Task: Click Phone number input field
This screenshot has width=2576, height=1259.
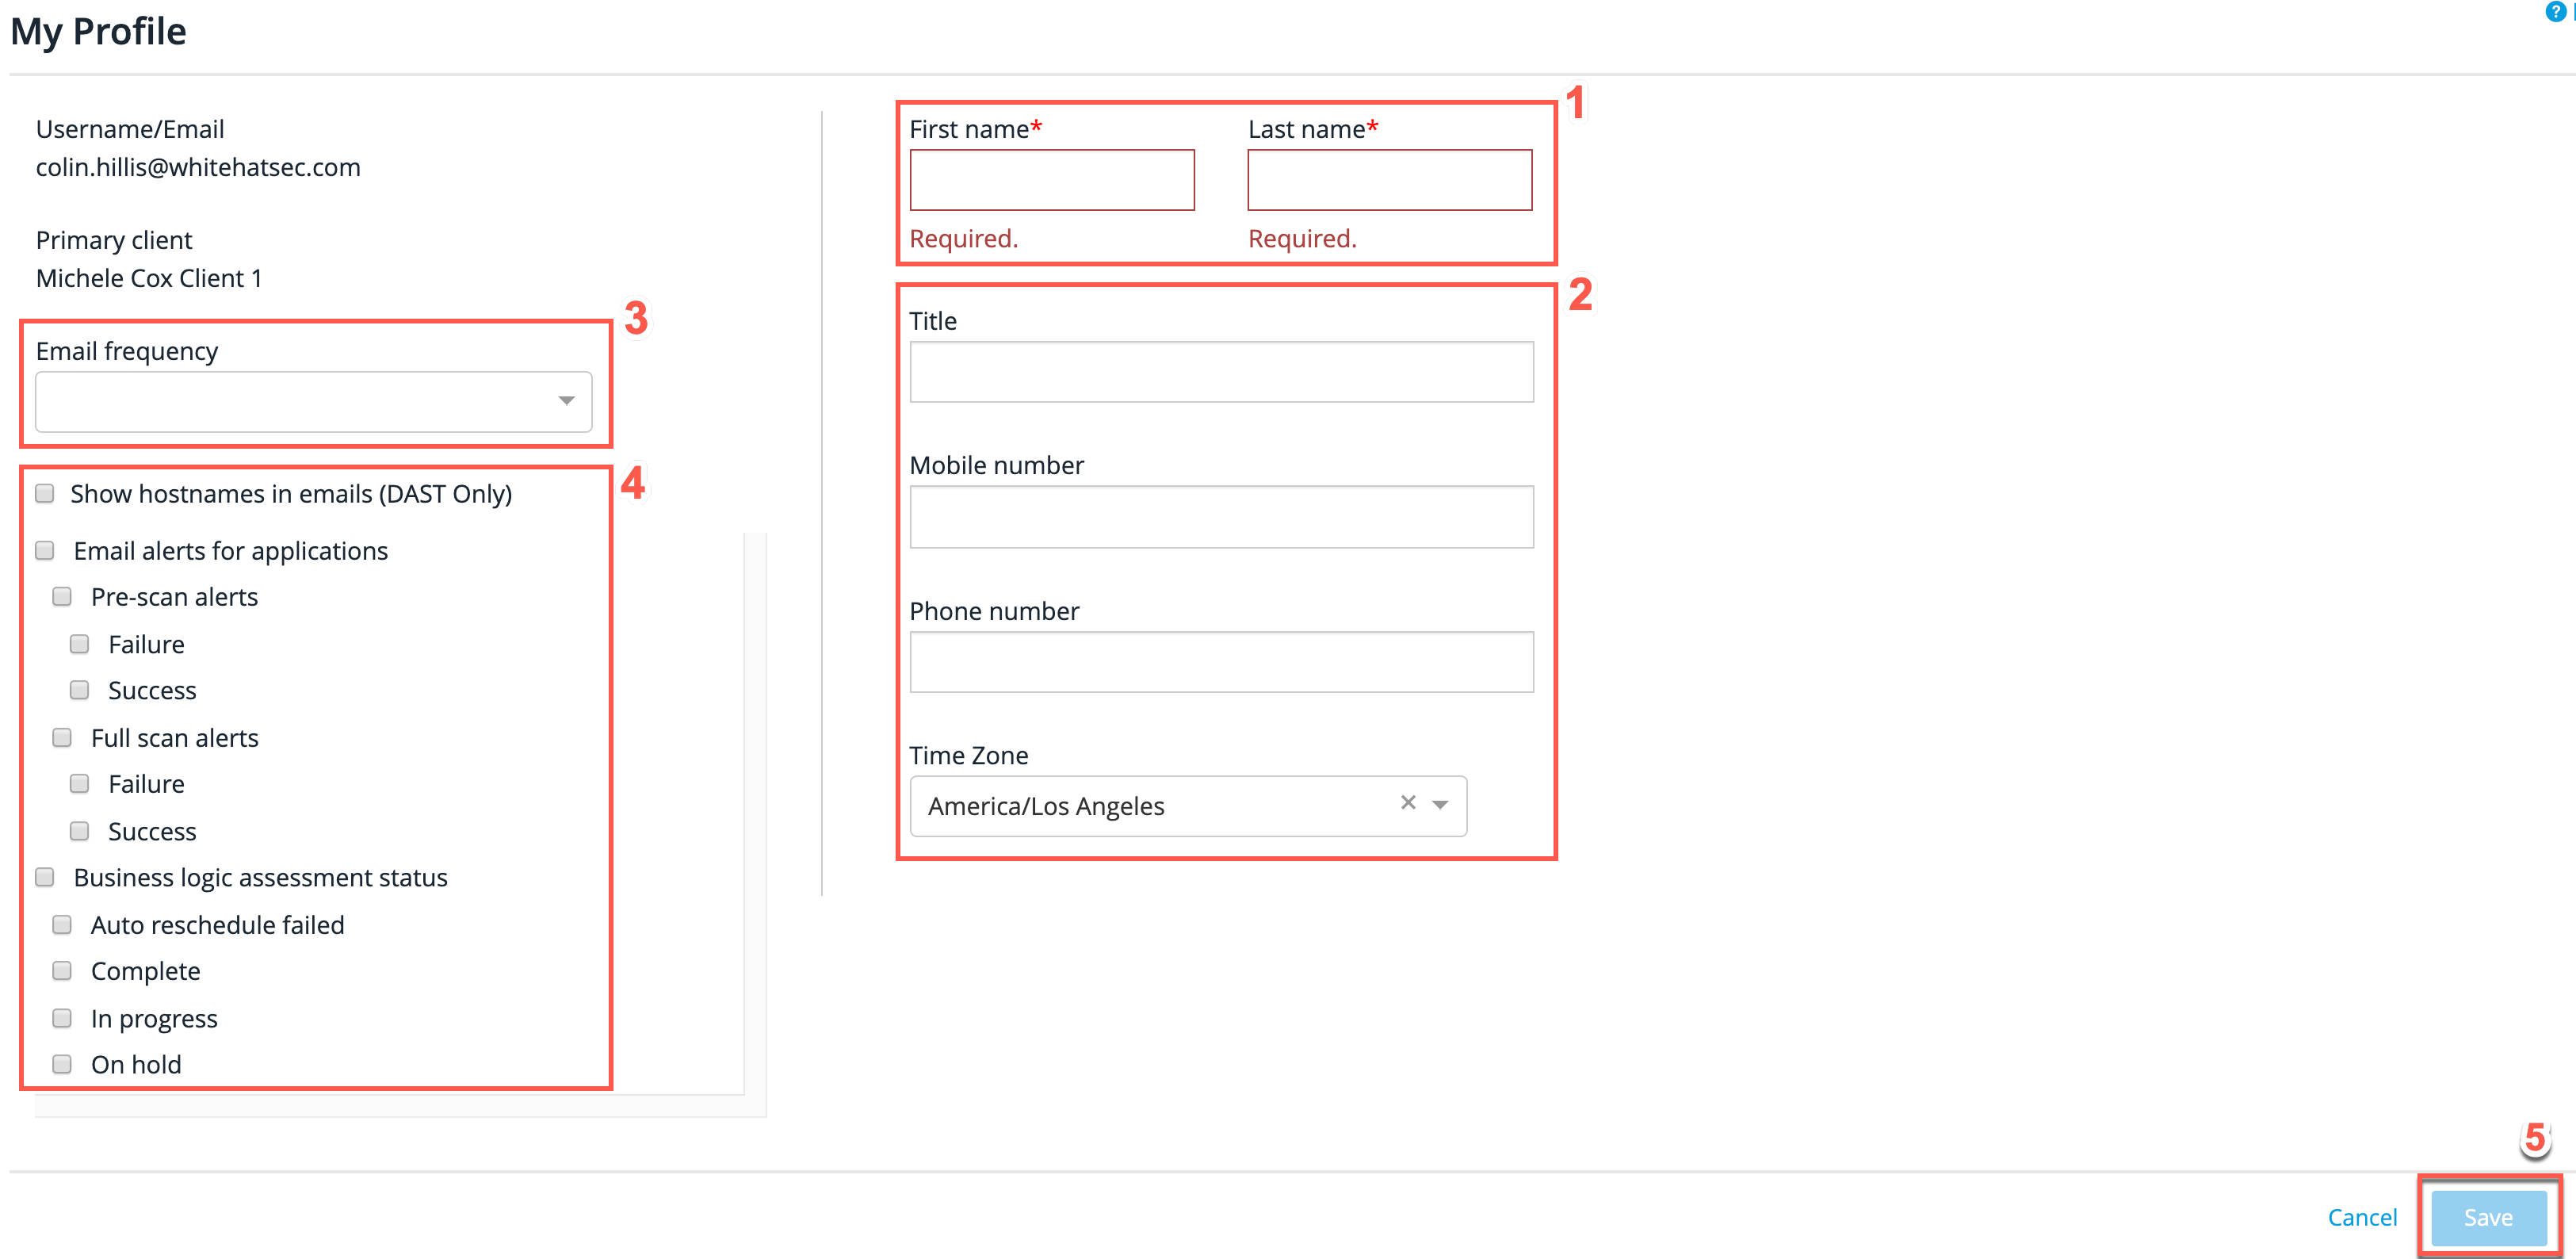Action: (1221, 657)
